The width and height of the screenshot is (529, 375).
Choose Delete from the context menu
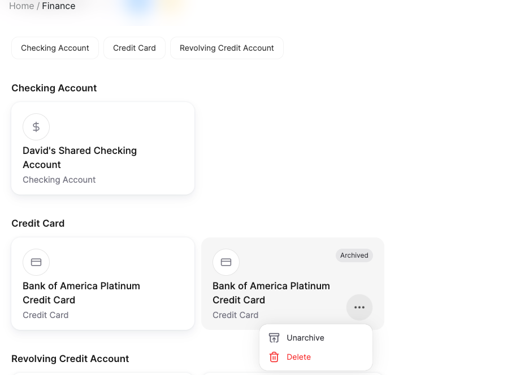(x=298, y=357)
